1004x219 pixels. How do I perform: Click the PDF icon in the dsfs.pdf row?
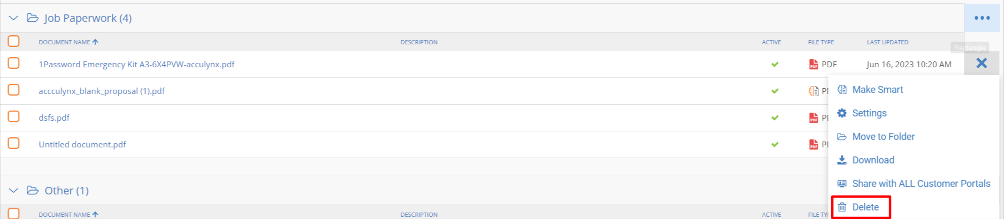click(814, 118)
